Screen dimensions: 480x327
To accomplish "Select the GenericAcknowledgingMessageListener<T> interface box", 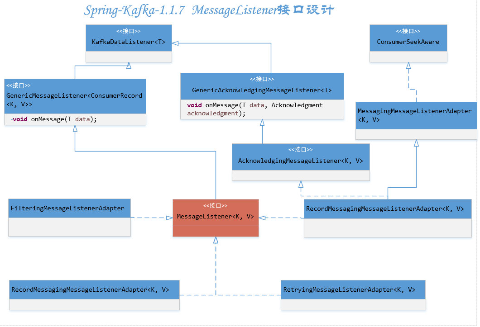I will point(262,86).
